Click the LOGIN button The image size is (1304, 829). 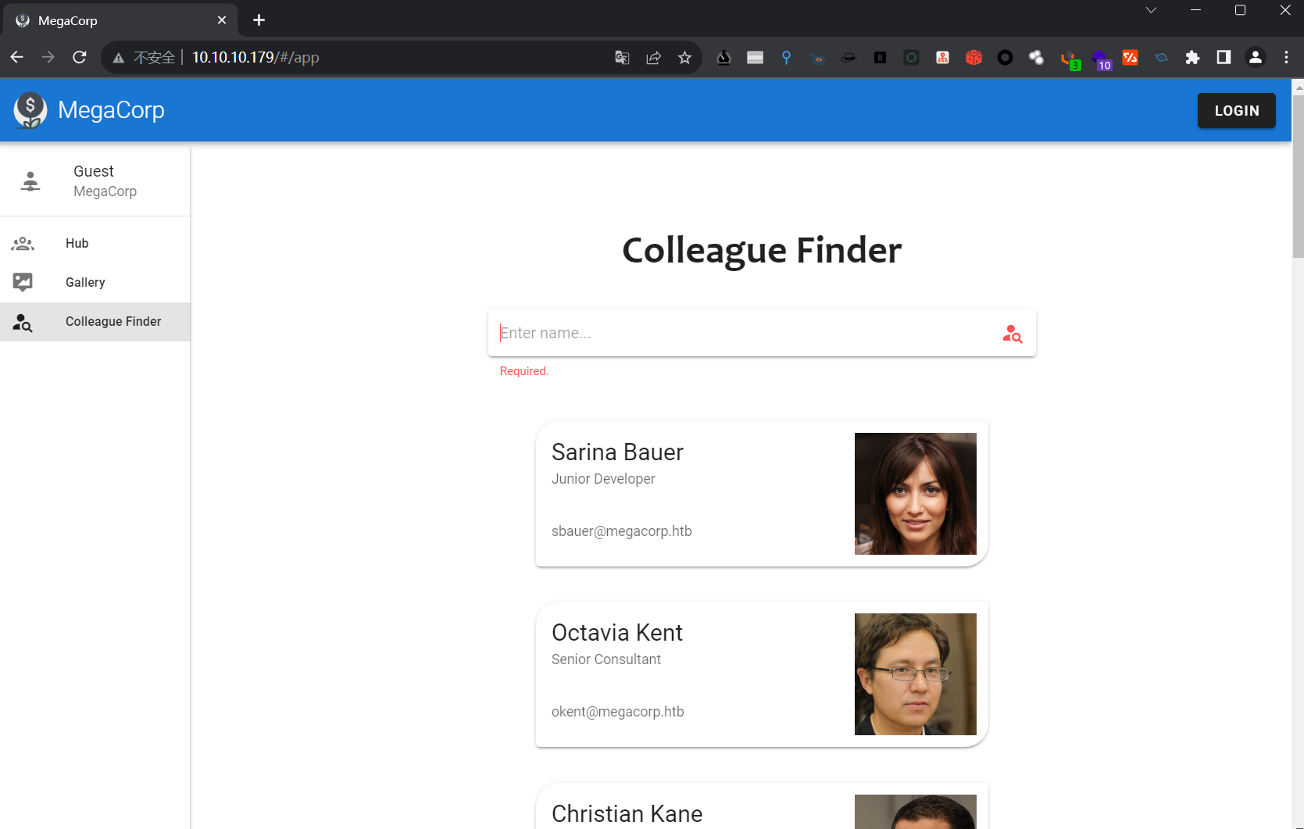coord(1237,111)
